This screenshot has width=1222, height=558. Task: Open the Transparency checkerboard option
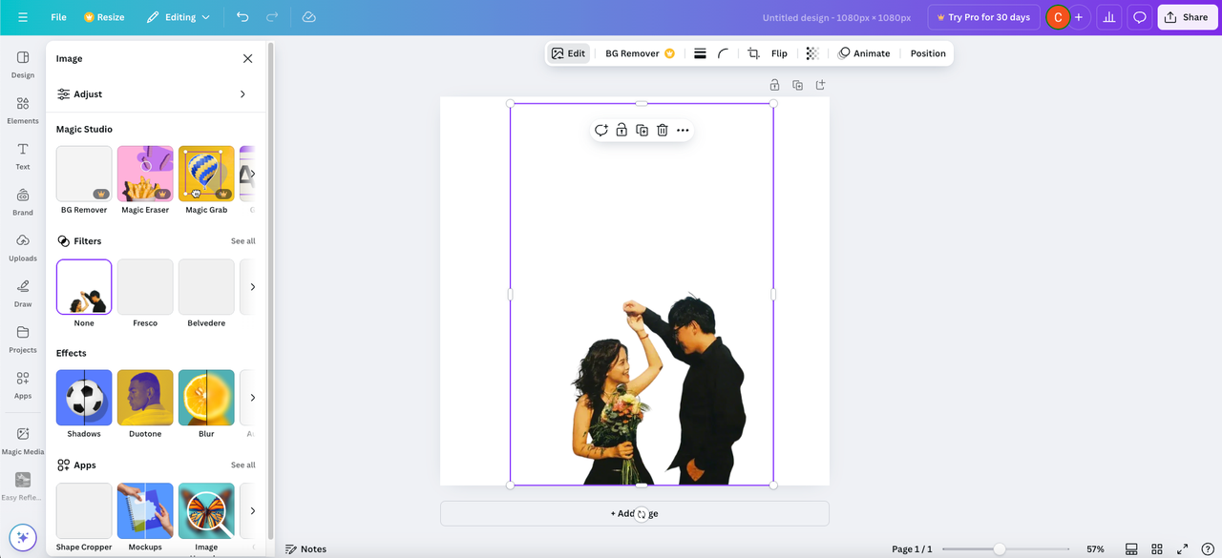812,53
